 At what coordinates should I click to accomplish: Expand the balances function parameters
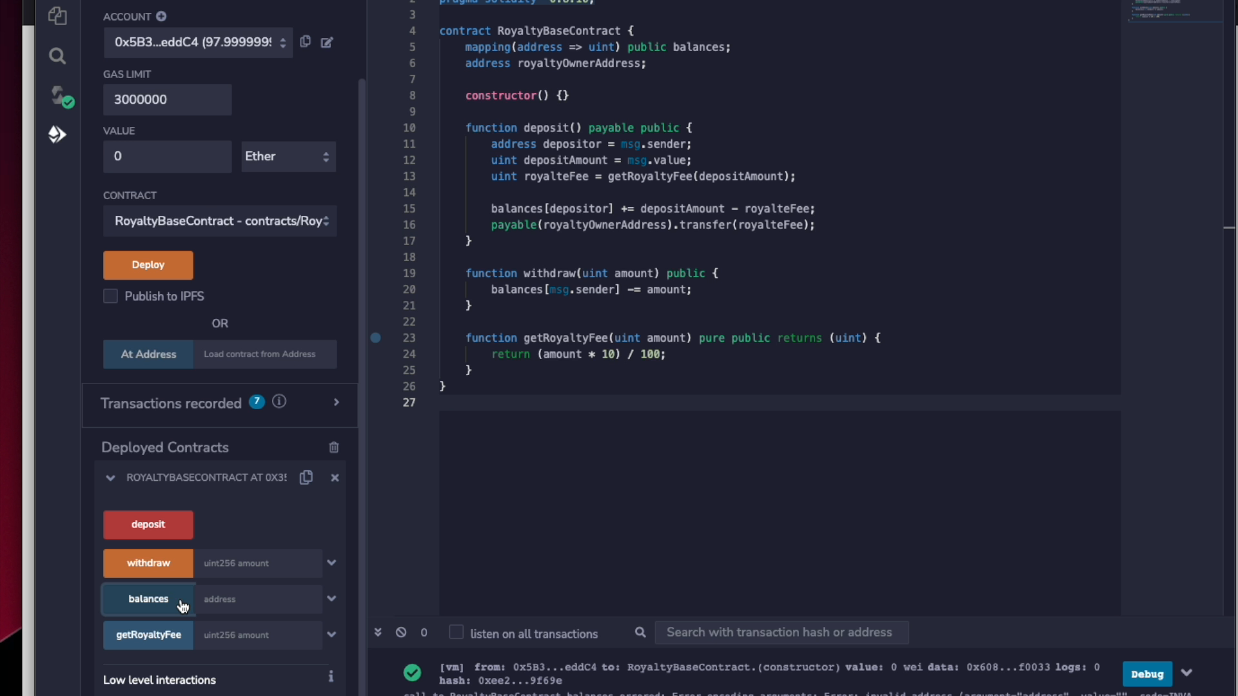(331, 599)
